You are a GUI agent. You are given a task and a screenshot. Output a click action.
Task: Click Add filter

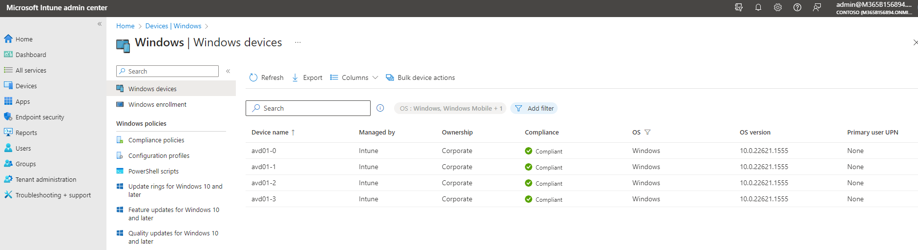tap(534, 108)
